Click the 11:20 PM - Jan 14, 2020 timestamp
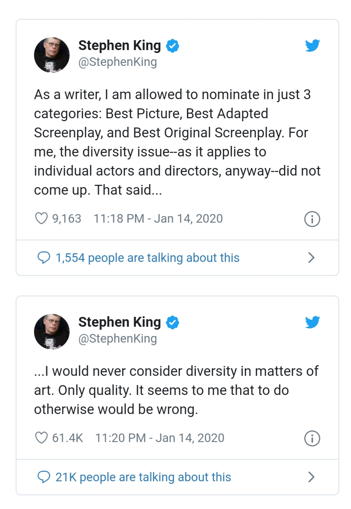351x509 pixels. 160,438
